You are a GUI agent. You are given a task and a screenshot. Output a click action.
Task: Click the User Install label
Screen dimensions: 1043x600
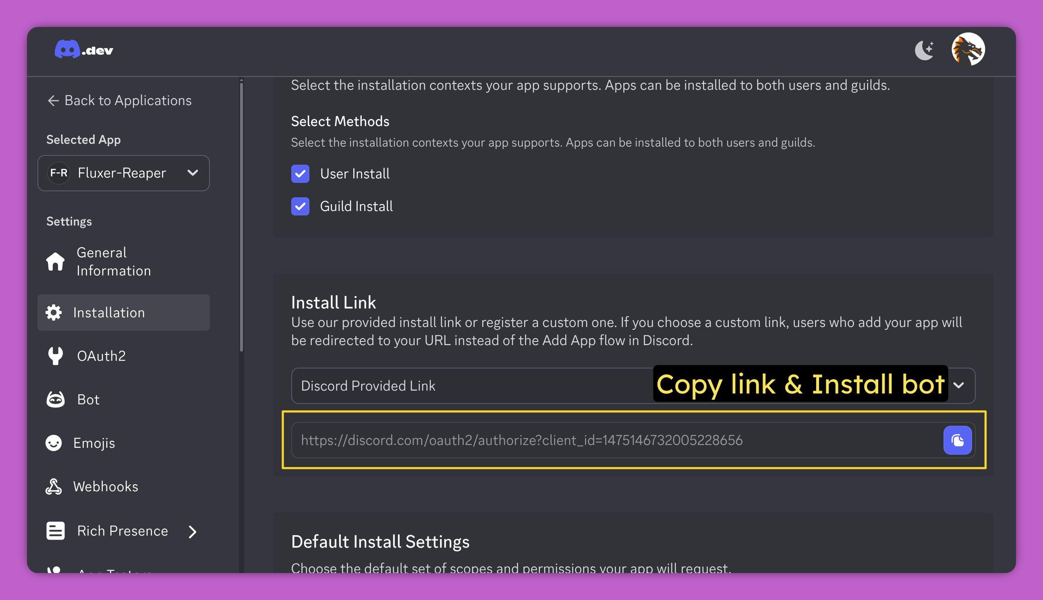click(x=355, y=174)
